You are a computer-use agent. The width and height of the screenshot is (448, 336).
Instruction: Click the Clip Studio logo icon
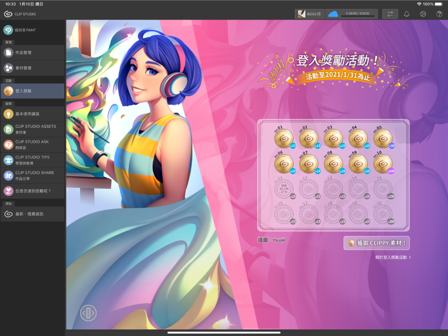pyautogui.click(x=8, y=14)
